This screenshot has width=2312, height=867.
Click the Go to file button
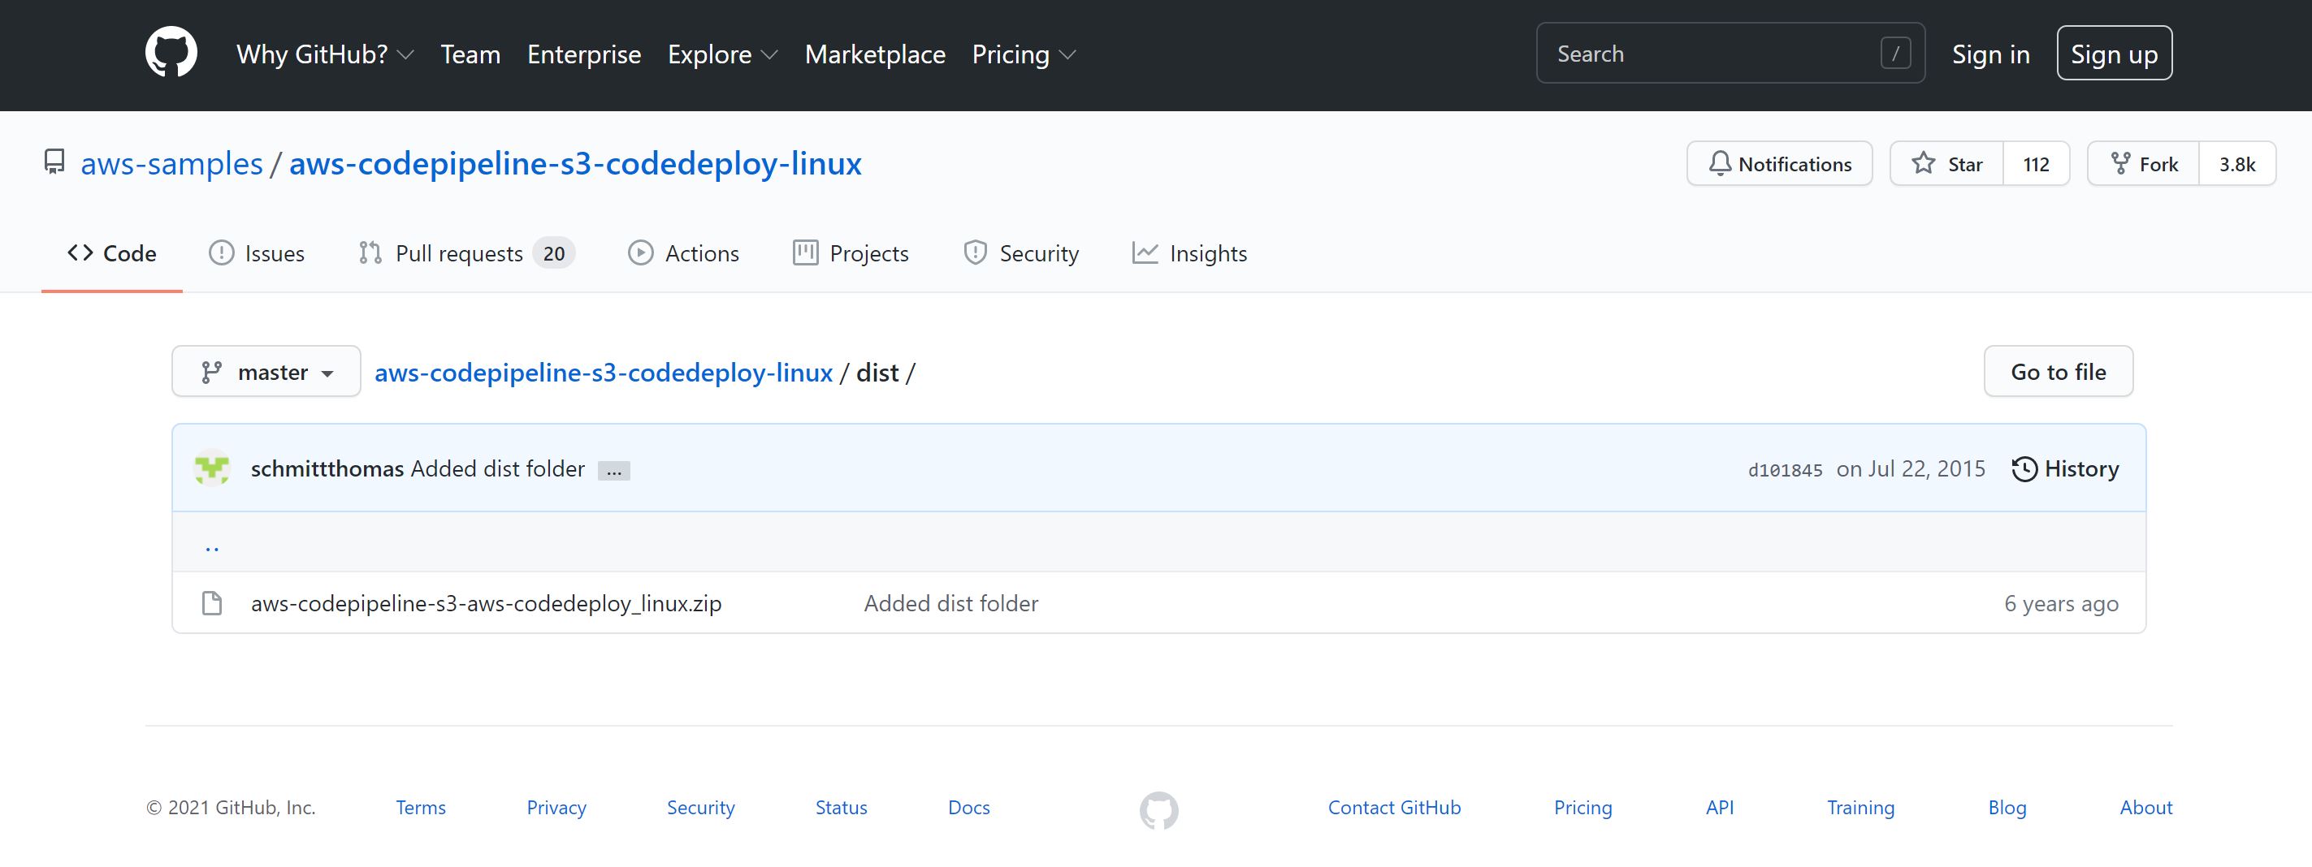coord(2058,371)
